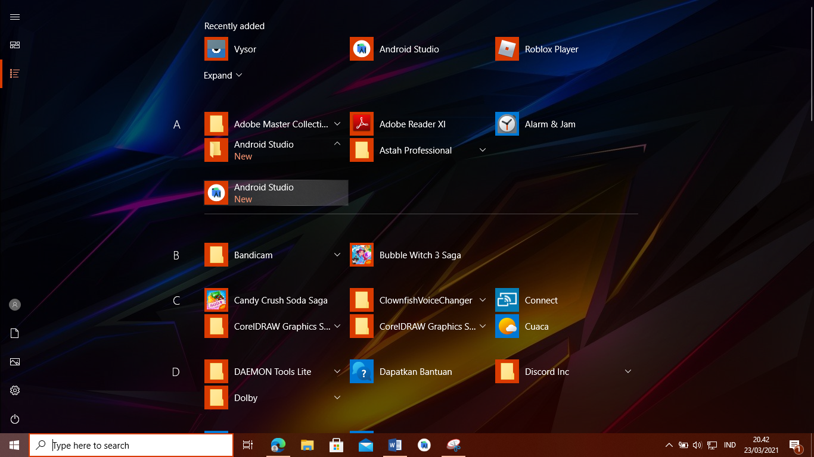Open Pictures from the Start sidebar

click(15, 362)
